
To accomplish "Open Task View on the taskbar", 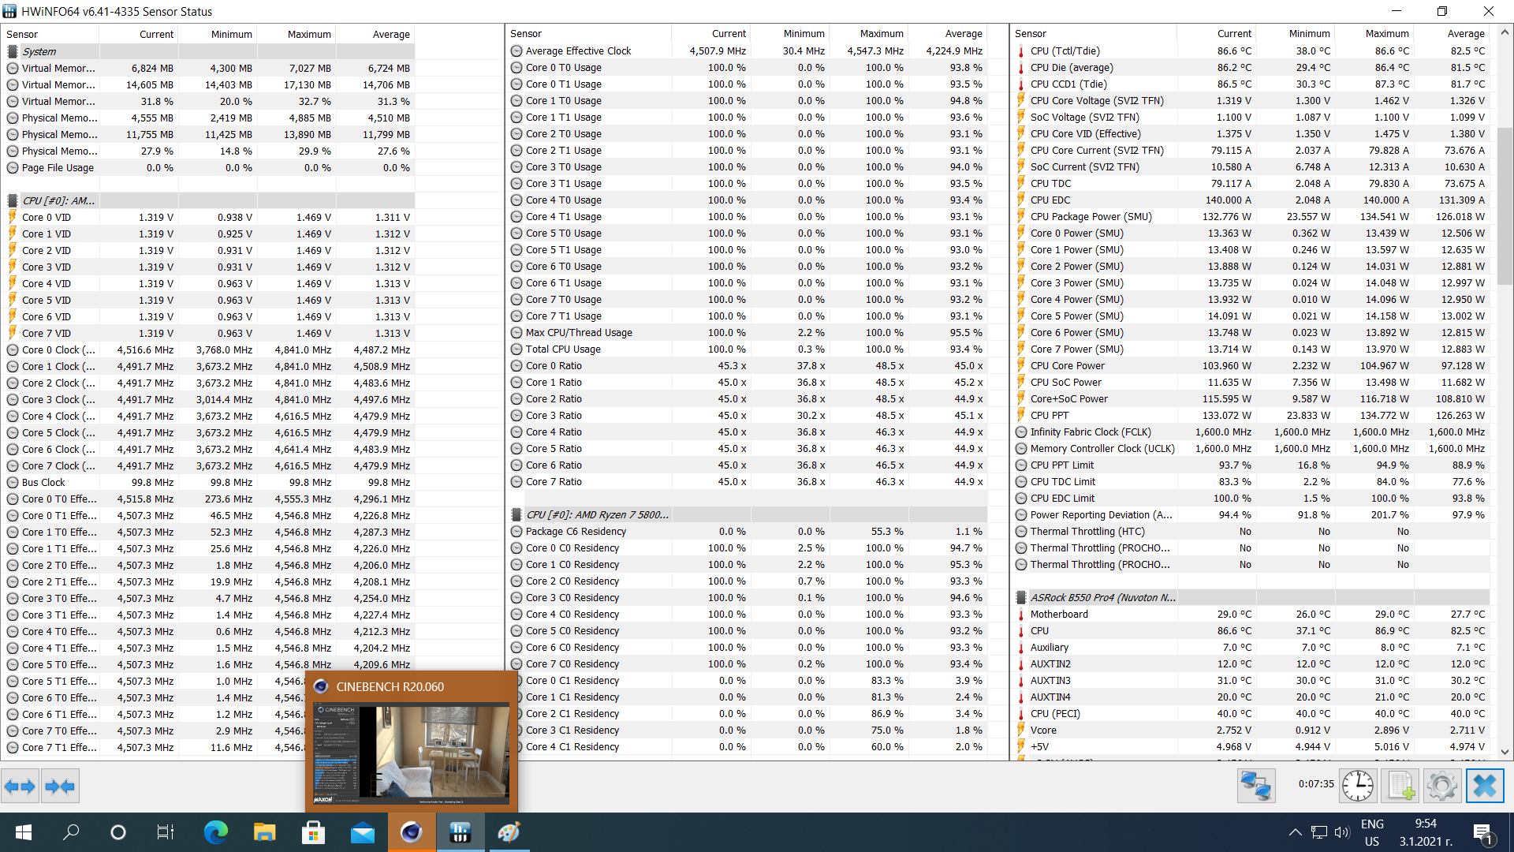I will coord(165,832).
